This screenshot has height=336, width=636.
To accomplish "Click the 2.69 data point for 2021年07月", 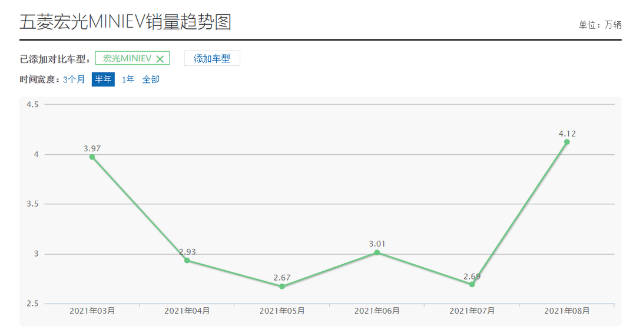I will click(x=472, y=285).
